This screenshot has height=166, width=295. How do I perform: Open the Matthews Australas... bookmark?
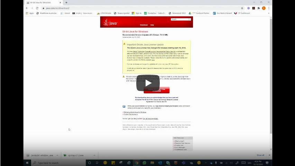pos(47,13)
